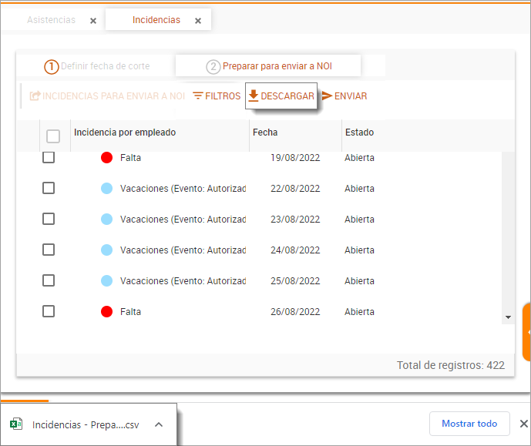Dismiss the downloads bar with the X

point(523,424)
